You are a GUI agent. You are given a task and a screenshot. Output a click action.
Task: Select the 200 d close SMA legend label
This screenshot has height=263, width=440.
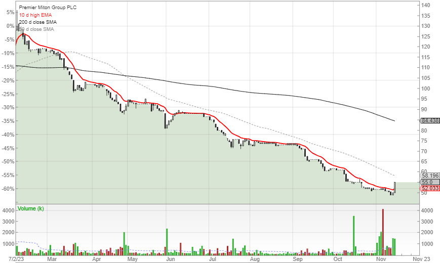tap(37, 22)
